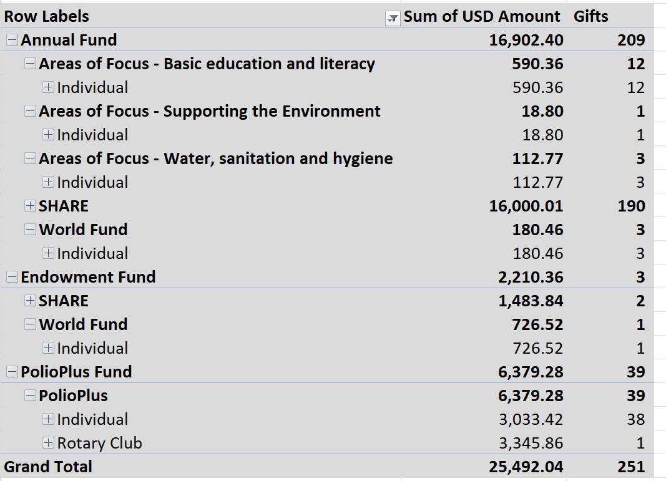The width and height of the screenshot is (666, 481).
Task: Collapse World Fund under Annual Fund
Action: coord(30,230)
